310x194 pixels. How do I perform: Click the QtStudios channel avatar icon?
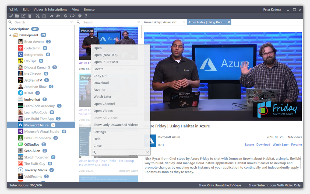pos(20,144)
